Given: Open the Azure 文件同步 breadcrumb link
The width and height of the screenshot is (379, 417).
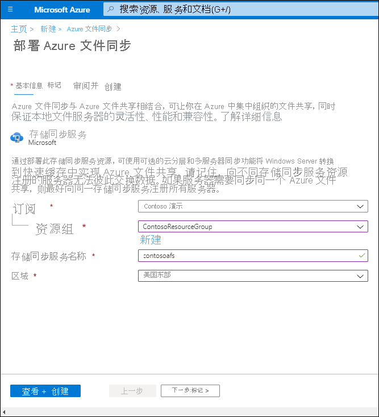Looking at the screenshot, I should pyautogui.click(x=90, y=29).
